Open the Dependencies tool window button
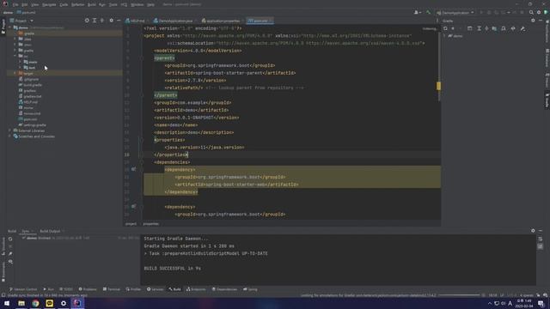 coord(224,289)
